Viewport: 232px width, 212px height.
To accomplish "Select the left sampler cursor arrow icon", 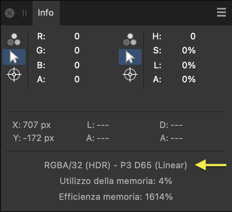I will tap(14, 57).
